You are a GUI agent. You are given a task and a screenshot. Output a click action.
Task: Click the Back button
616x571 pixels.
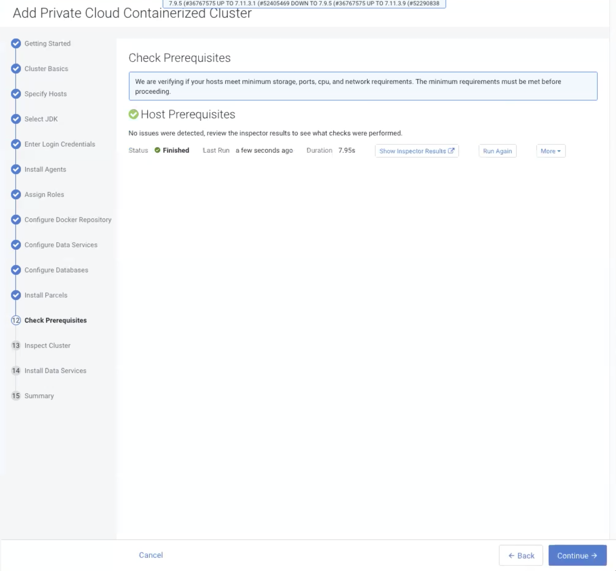click(521, 555)
